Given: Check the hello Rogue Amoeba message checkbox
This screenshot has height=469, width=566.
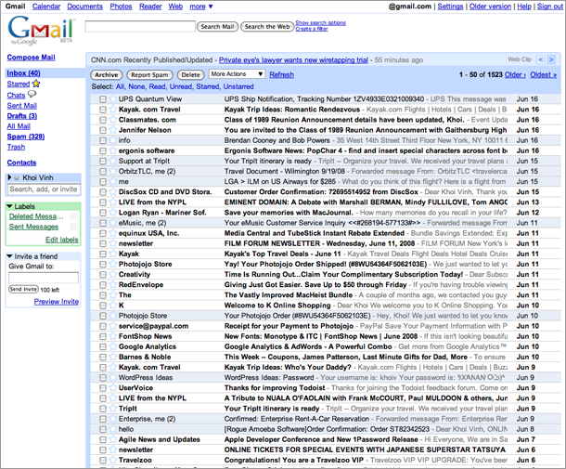Looking at the screenshot, I should 103,429.
